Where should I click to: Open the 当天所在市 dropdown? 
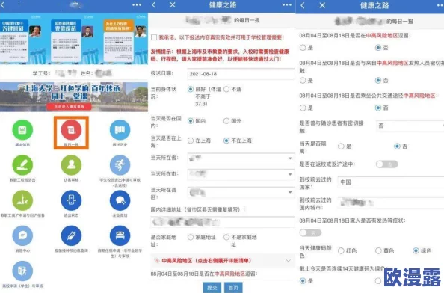point(241,174)
